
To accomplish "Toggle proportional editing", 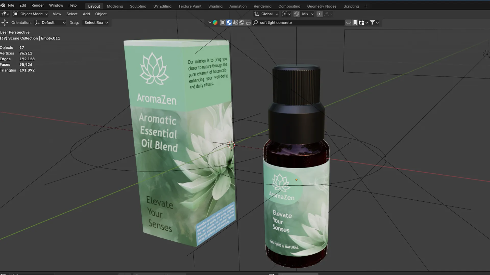I will click(320, 14).
